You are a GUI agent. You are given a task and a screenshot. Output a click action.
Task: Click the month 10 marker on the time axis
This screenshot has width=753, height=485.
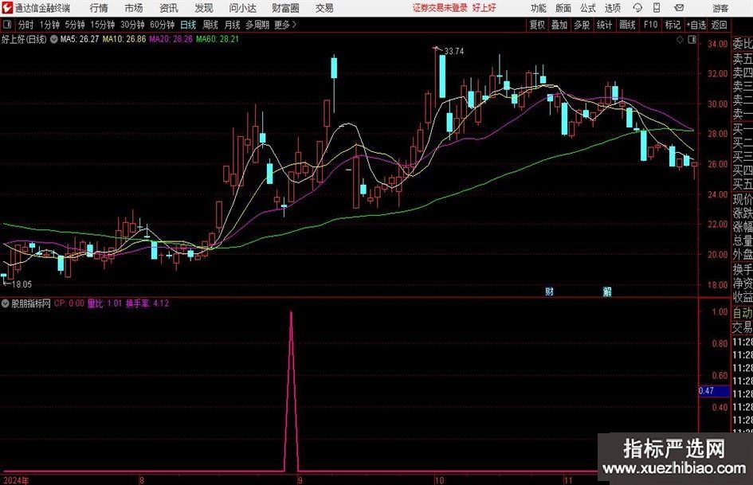438,480
